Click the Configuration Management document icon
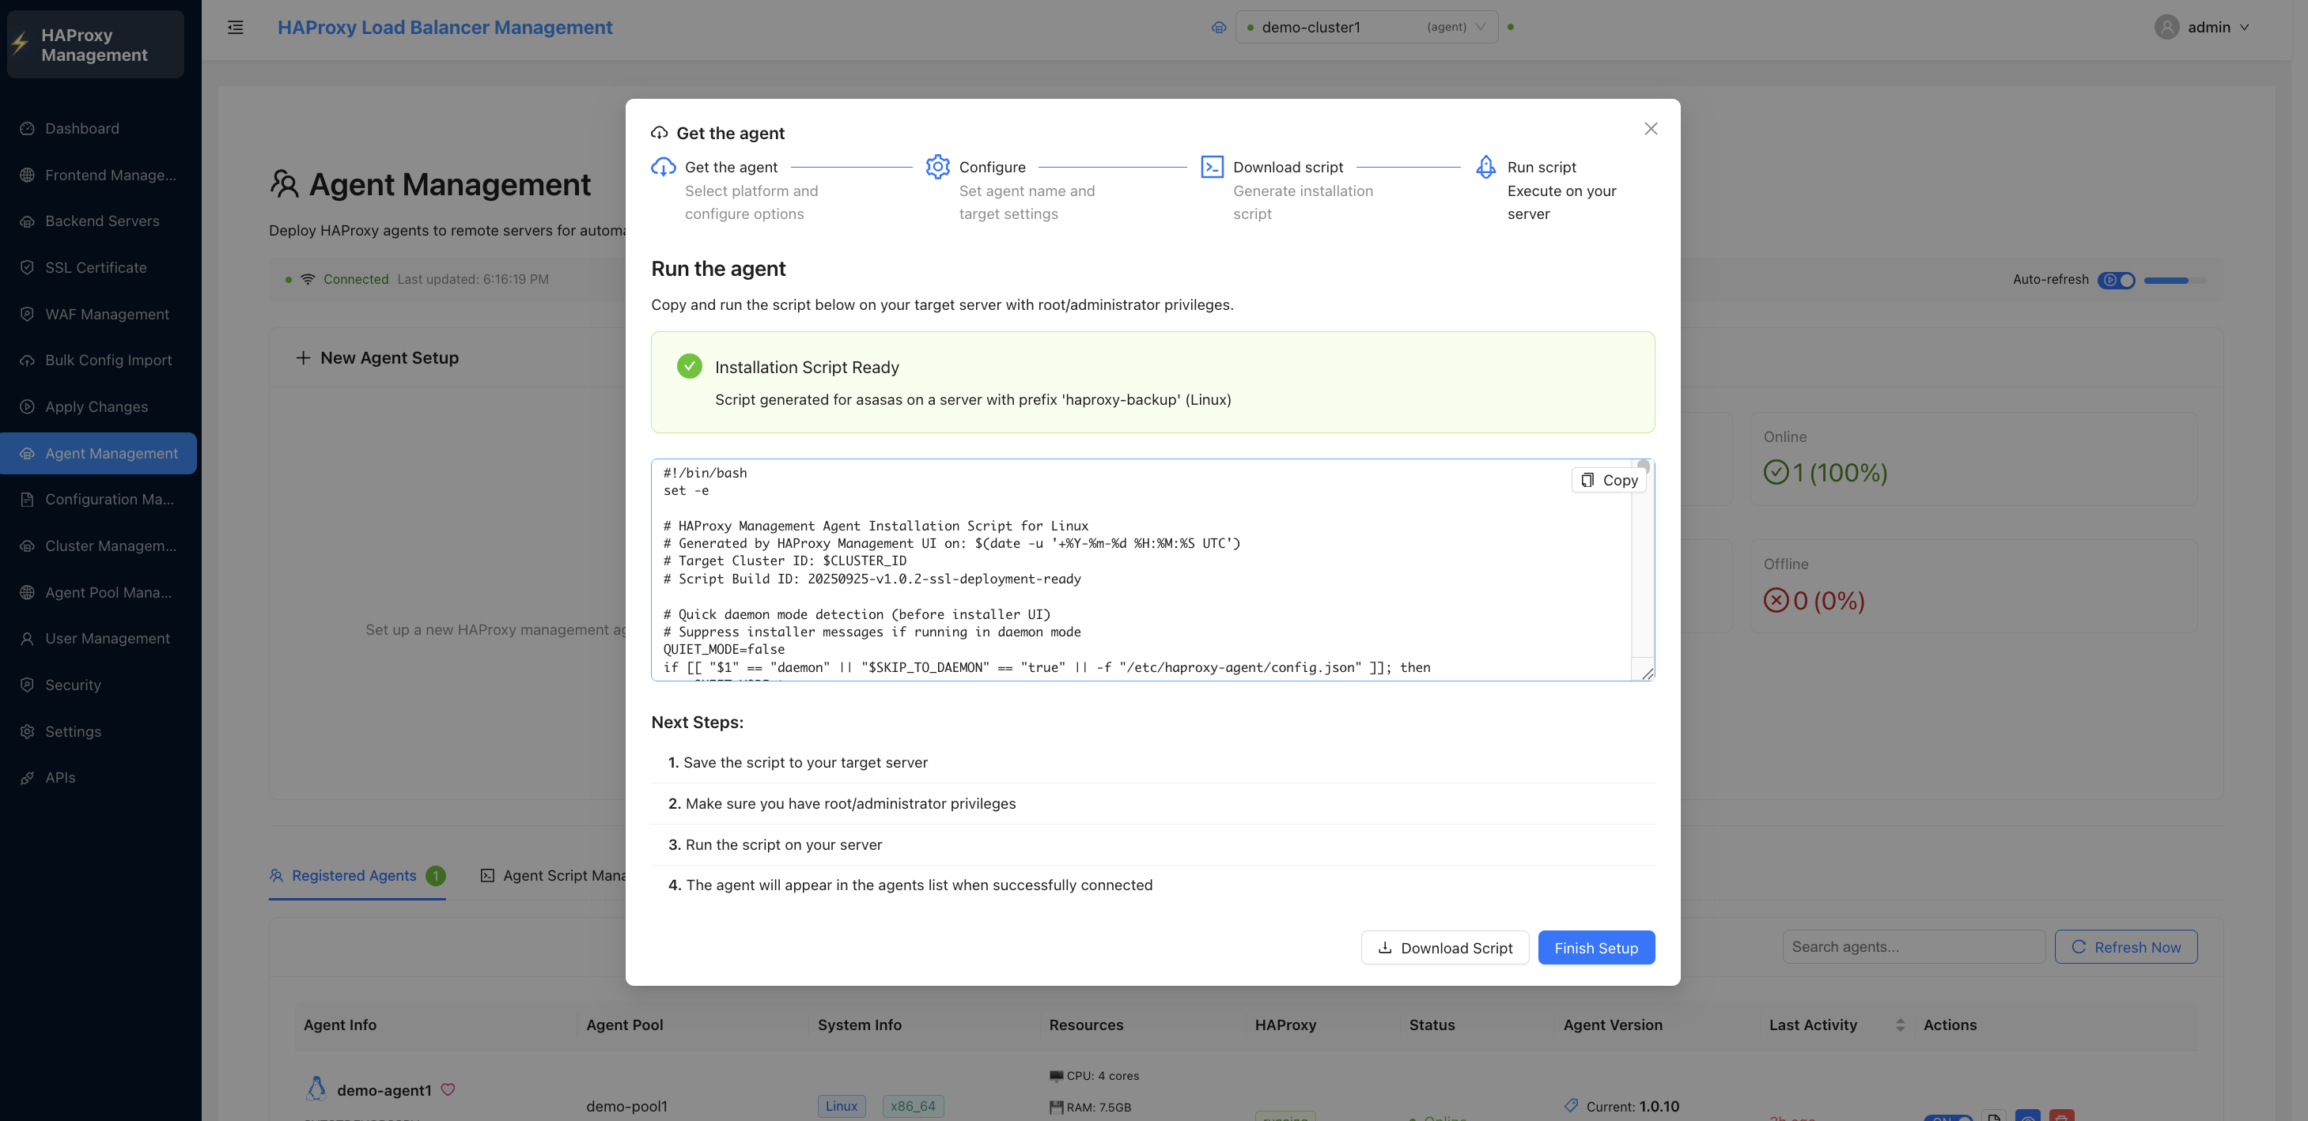This screenshot has height=1121, width=2308. (x=27, y=500)
